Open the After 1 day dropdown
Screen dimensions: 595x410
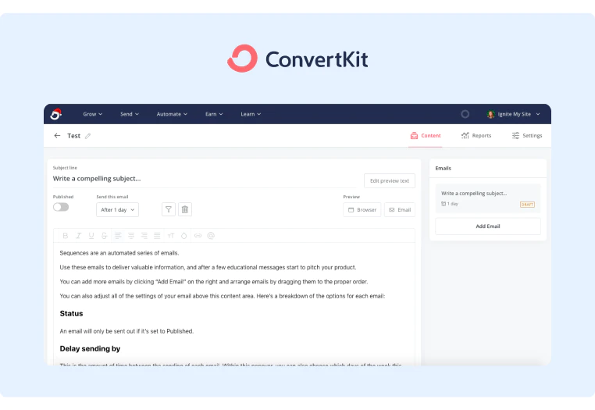click(117, 209)
